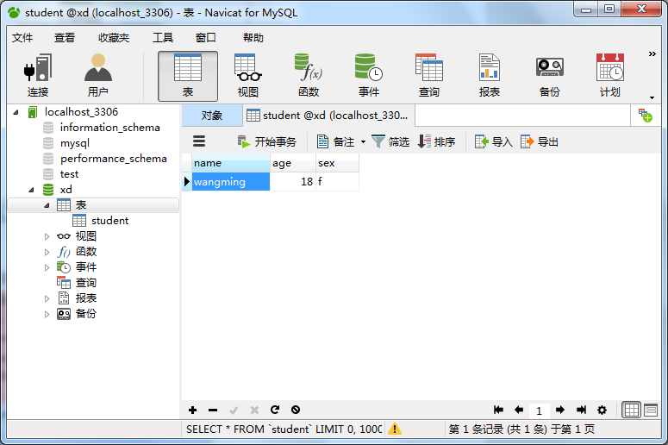The height and width of the screenshot is (445, 668).
Task: Collapse the localhost_3306 connection node
Action: 16,112
